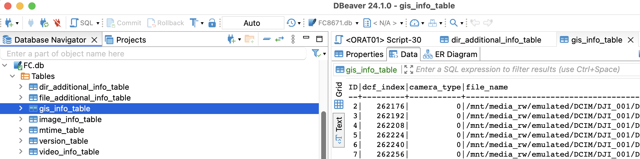Click the Auto commit mode field
Image resolution: width=640 pixels, height=159 pixels.
pos(253,23)
